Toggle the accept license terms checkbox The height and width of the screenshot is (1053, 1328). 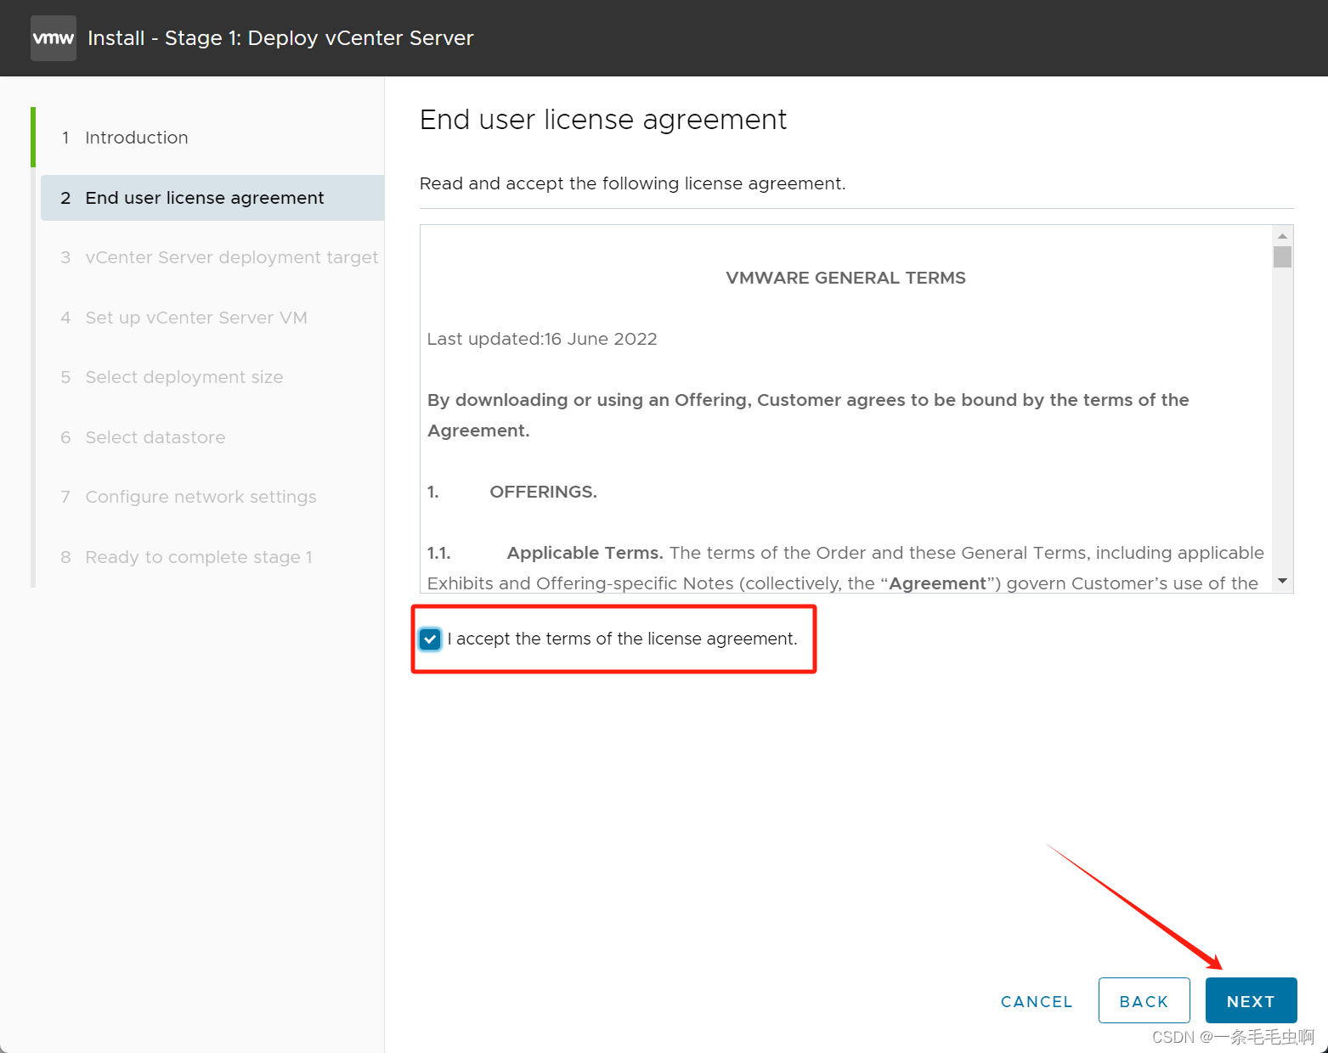click(x=431, y=639)
